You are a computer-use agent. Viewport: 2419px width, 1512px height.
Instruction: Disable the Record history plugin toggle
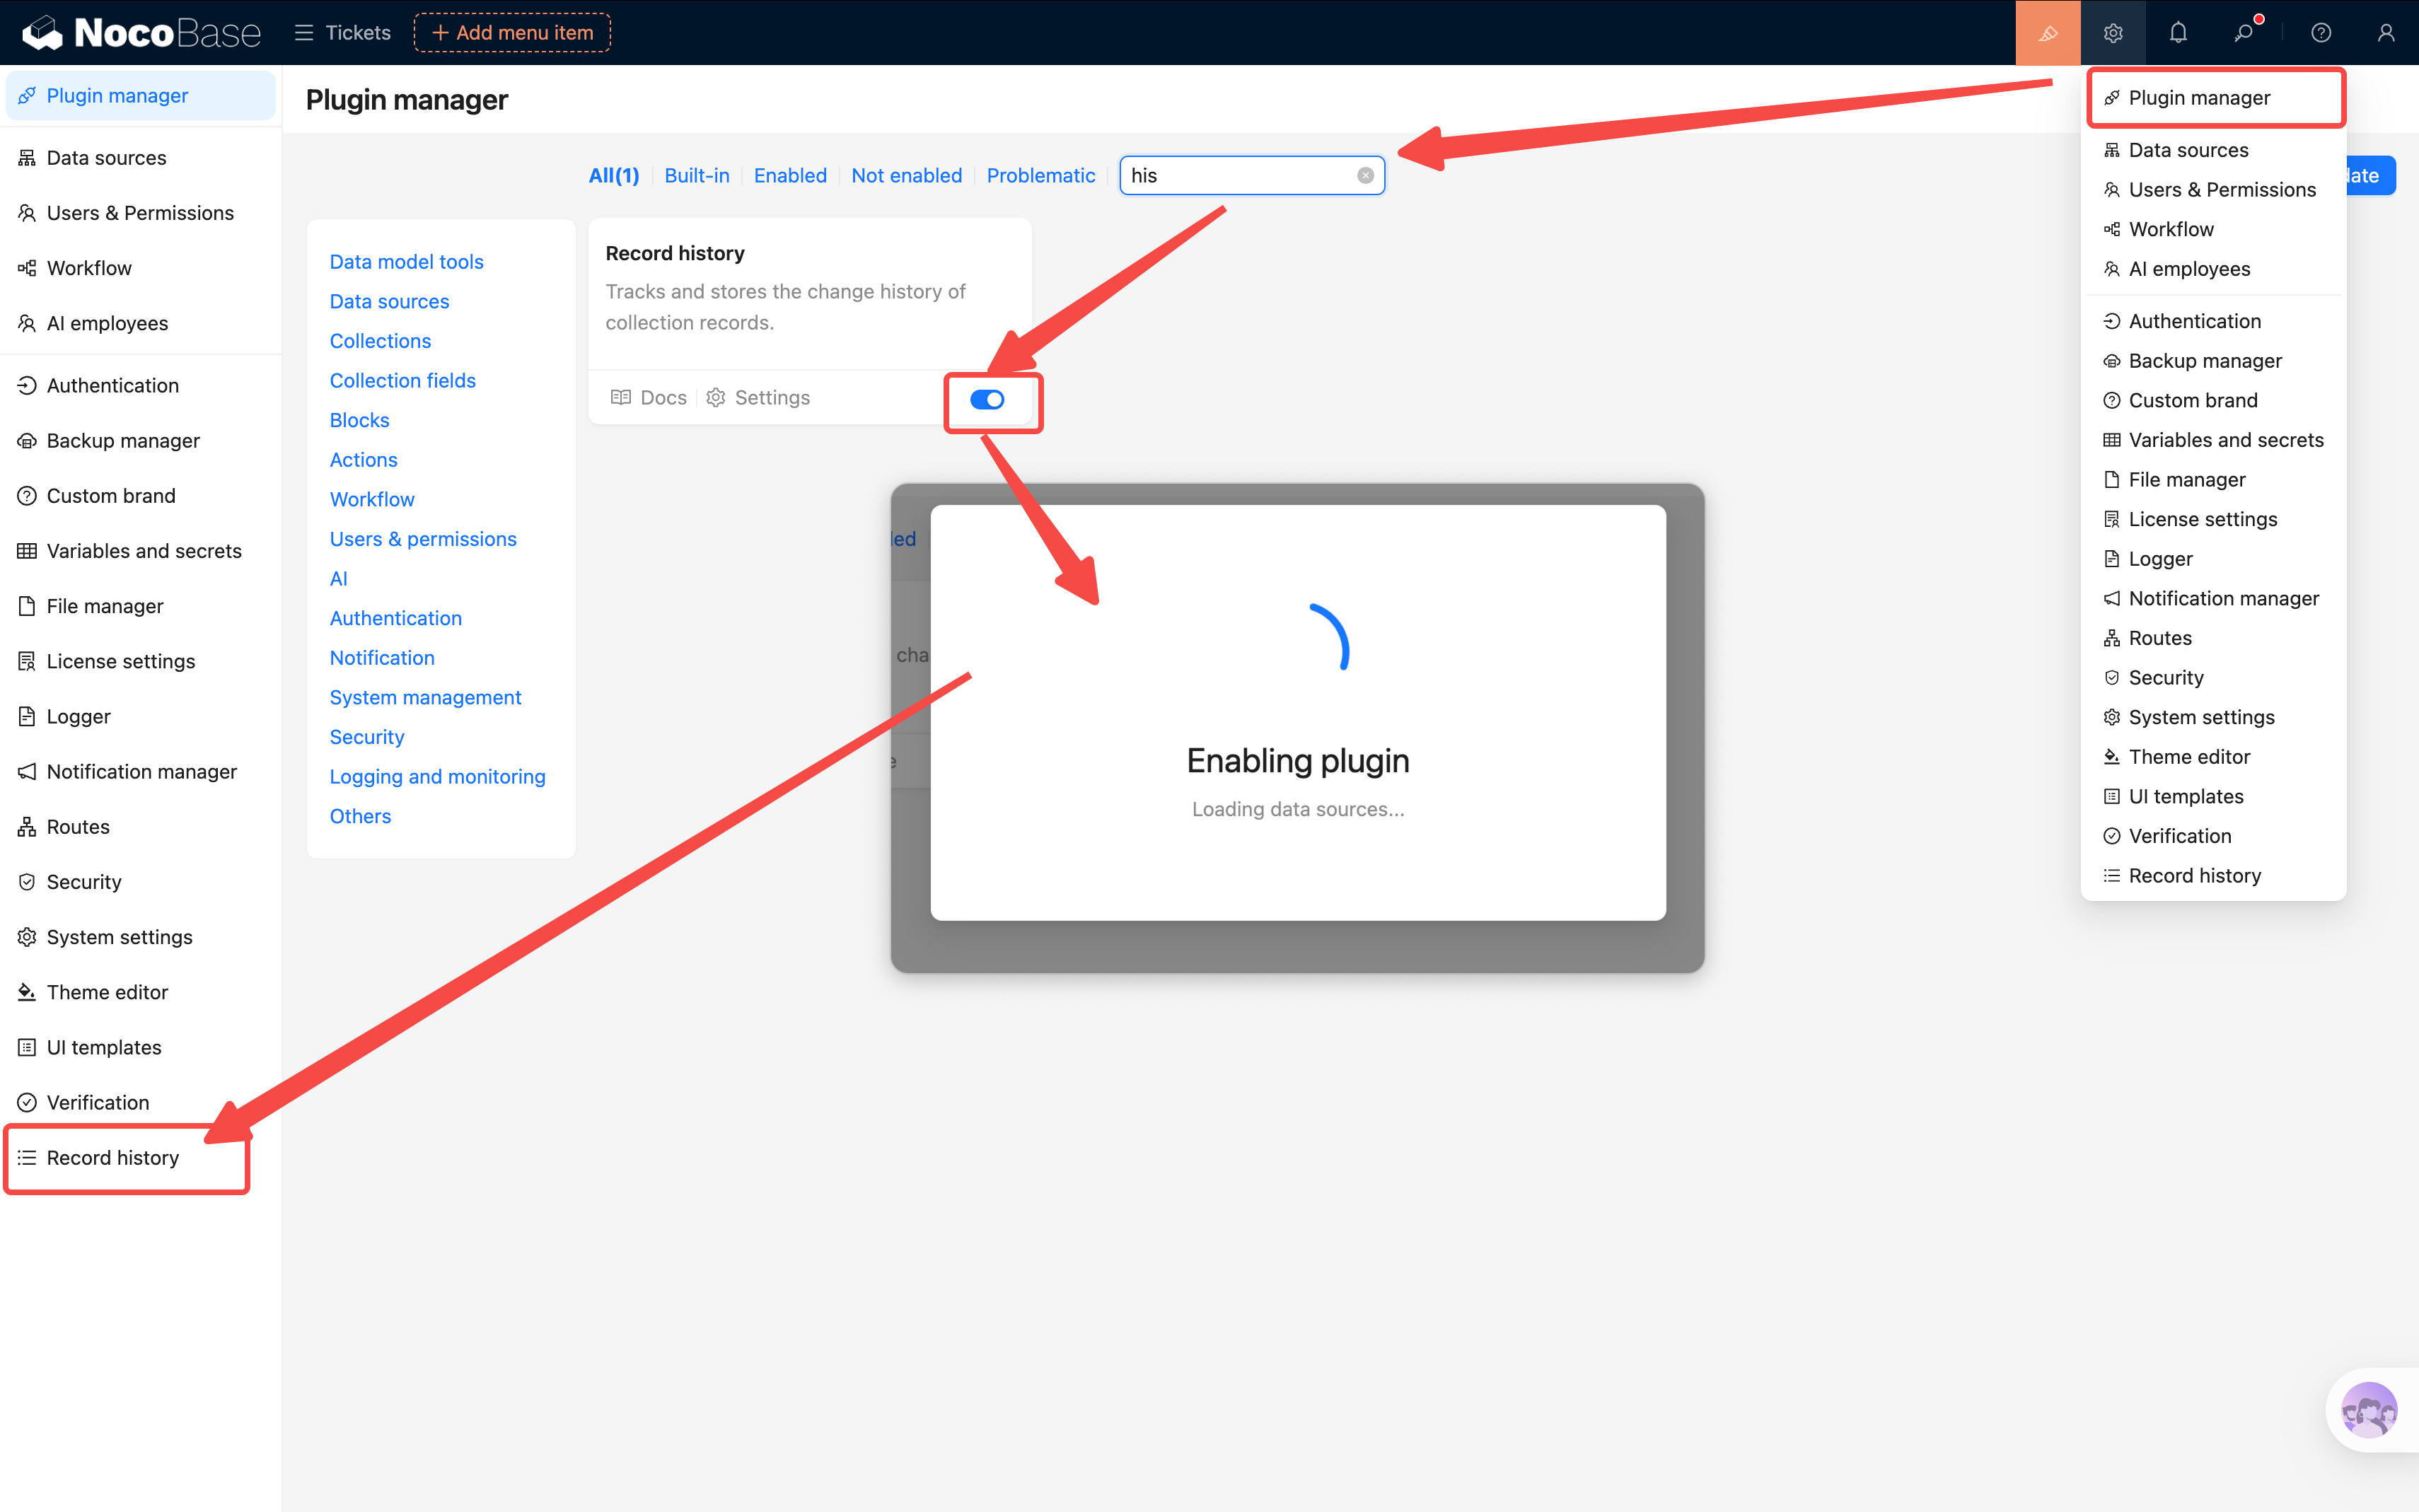[987, 400]
